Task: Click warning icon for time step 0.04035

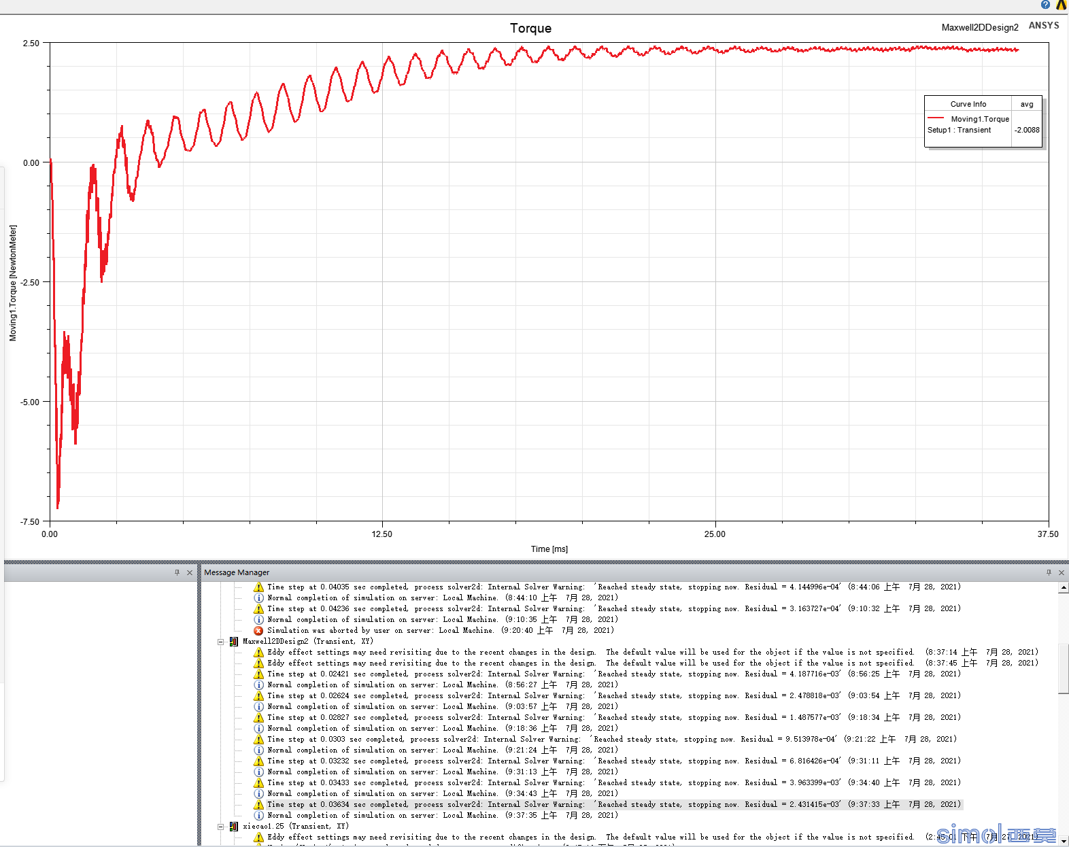Action: (258, 587)
